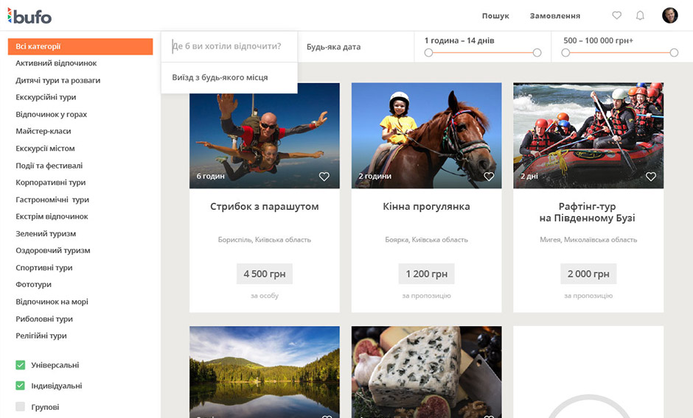Open the favorites heart icon in header

coord(617,15)
